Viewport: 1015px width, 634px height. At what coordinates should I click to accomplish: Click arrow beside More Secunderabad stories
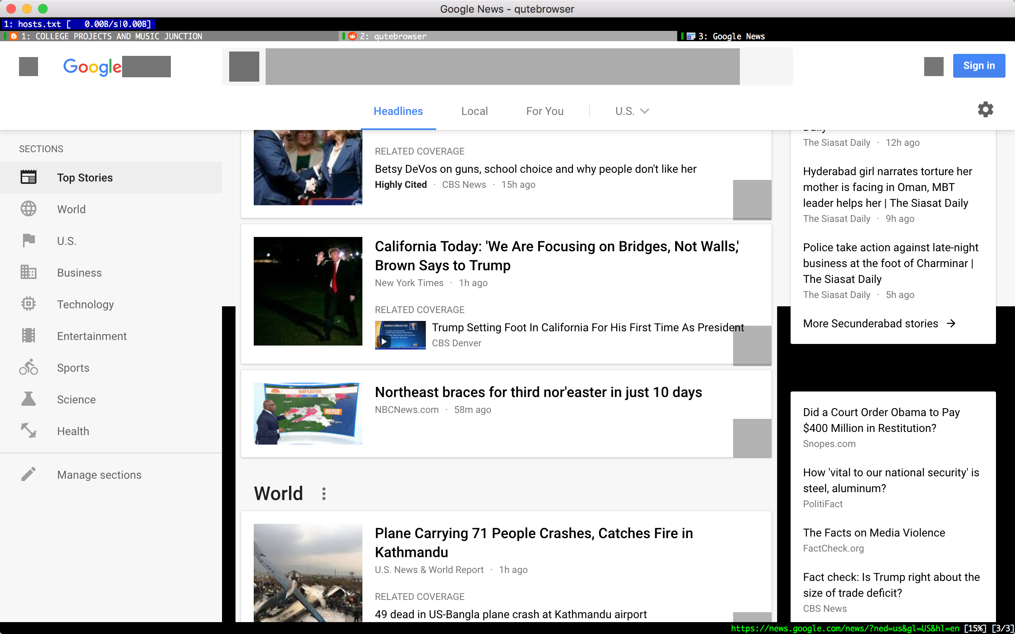tap(951, 323)
